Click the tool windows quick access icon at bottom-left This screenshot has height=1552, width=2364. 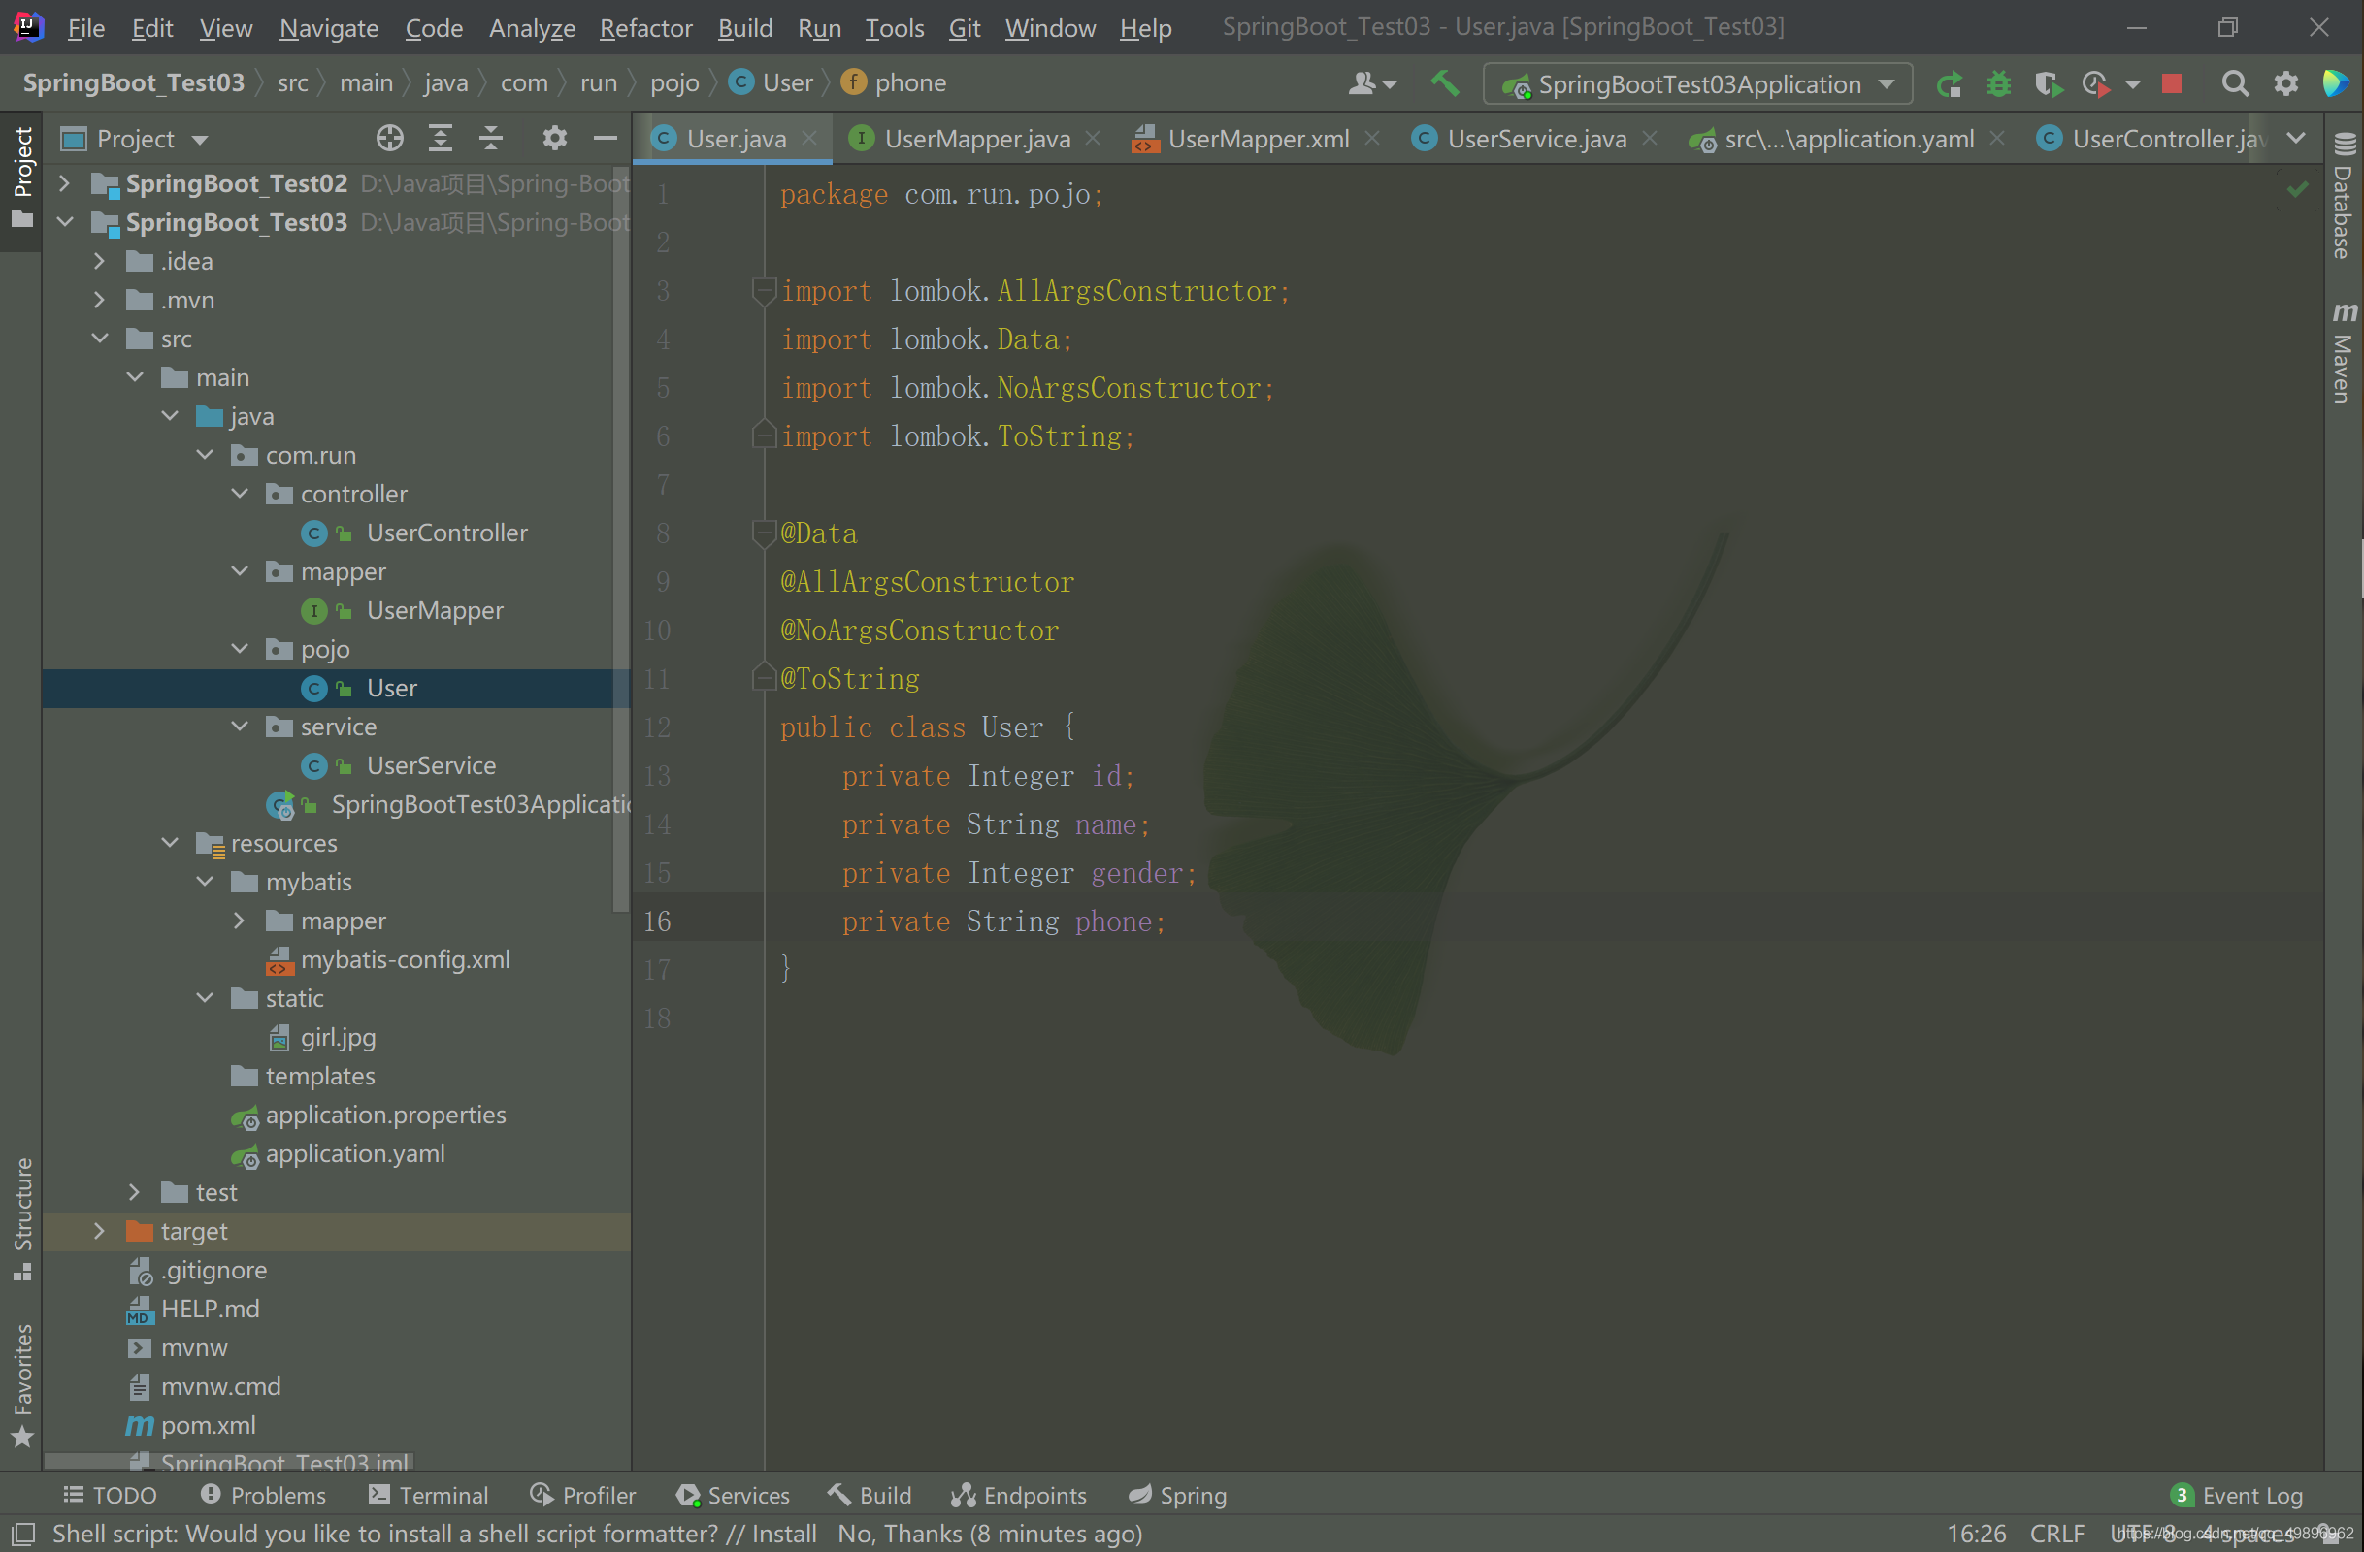click(23, 1535)
